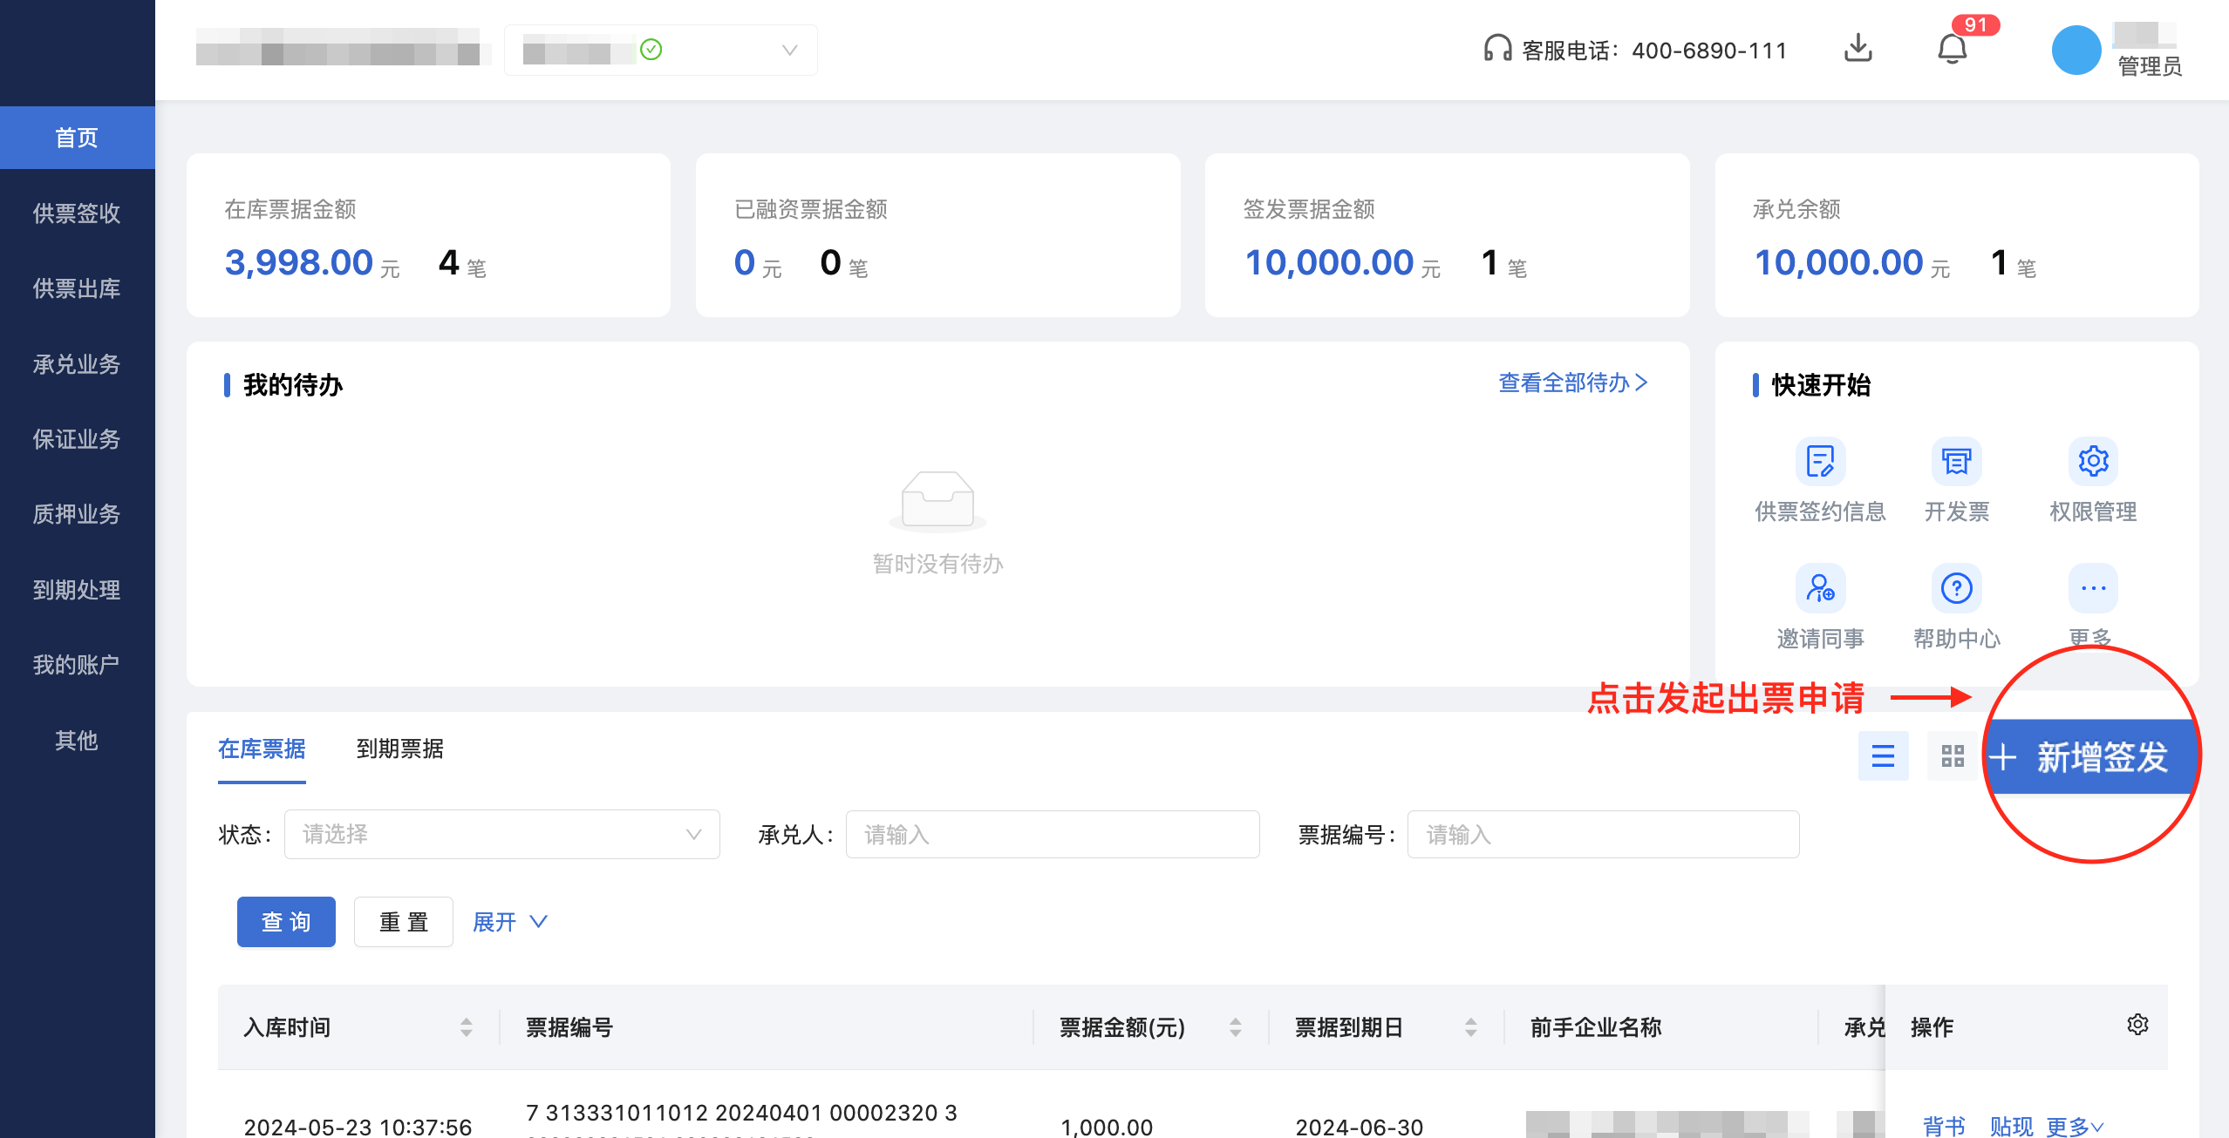Click the 更多 ellipsis icon
2229x1138 pixels.
2093,588
